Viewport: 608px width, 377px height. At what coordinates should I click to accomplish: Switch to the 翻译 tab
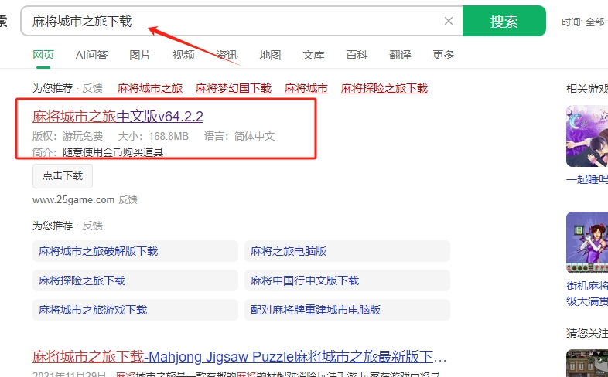(x=400, y=55)
